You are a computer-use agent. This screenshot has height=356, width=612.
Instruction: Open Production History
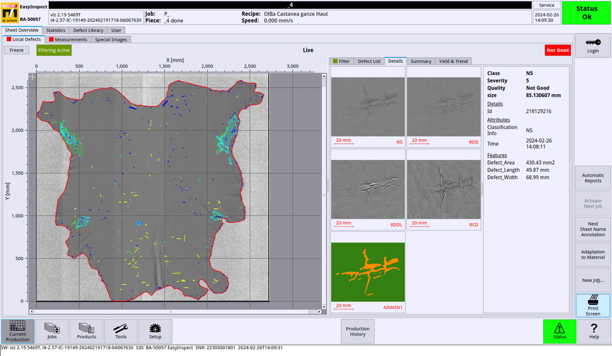point(358,332)
